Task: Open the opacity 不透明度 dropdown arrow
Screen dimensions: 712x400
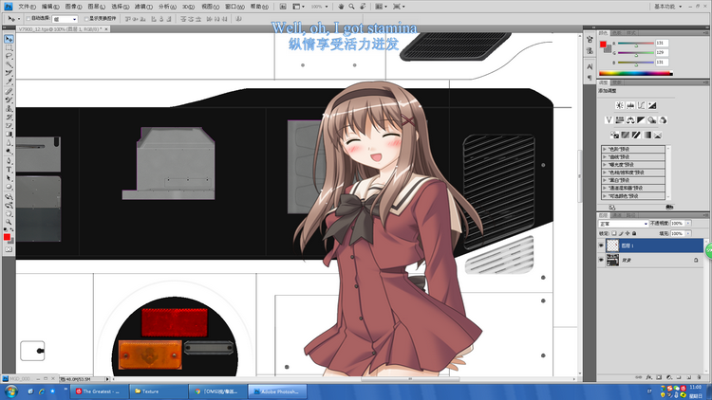Action: (688, 223)
